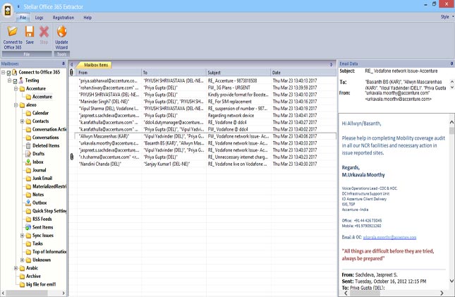Open the quick access toolbar dropdown arrow
This screenshot has height=297, width=455.
[18, 6]
